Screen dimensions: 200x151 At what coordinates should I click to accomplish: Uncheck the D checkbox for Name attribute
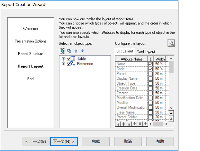pyautogui.click(x=151, y=64)
